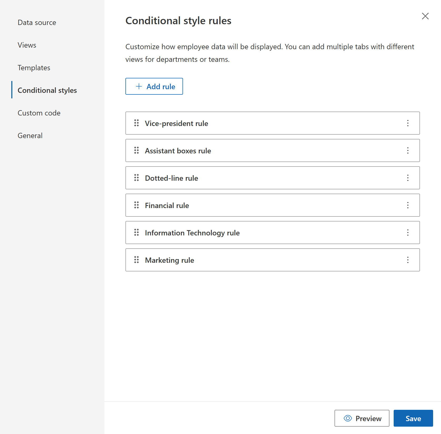The image size is (441, 434).
Task: Grab the Information Technology rule drag handle
Action: coord(136,233)
